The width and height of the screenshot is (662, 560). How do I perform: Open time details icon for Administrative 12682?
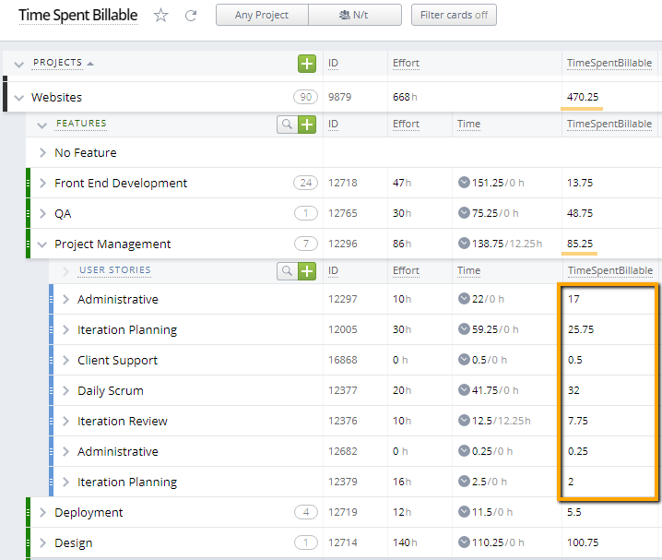[x=464, y=451]
